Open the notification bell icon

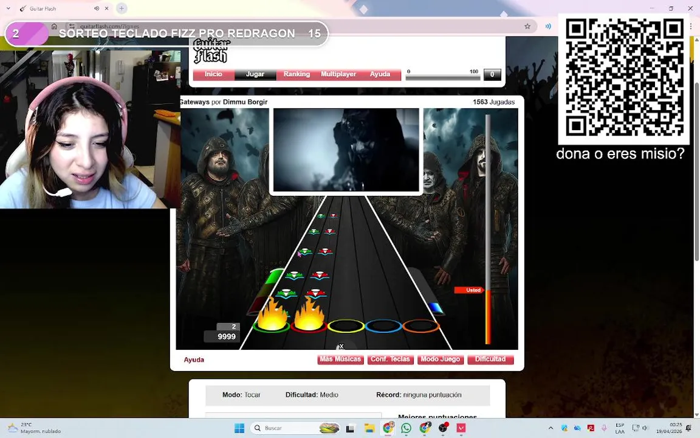(x=689, y=428)
